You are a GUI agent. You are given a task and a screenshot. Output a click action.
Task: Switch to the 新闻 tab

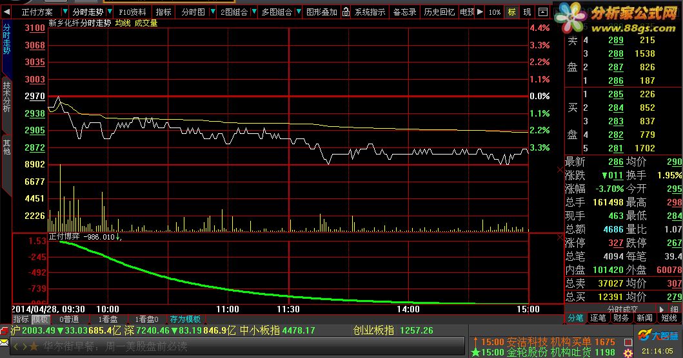click(644, 319)
